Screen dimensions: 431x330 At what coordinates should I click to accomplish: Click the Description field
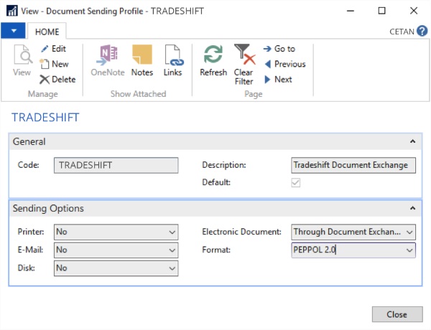coord(353,165)
